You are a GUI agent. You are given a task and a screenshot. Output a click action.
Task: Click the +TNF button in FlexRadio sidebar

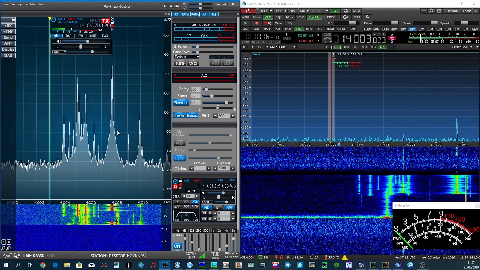pyautogui.click(x=8, y=31)
